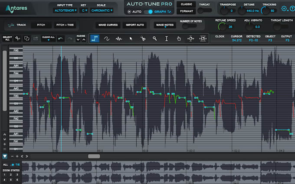Select the Draw Notes tool
The image size is (295, 184).
click(95, 39)
